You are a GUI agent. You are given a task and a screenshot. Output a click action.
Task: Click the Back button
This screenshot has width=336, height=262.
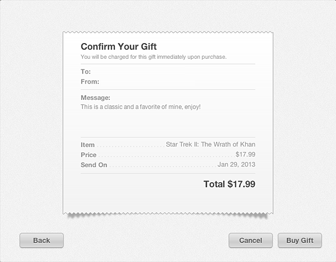tap(41, 240)
